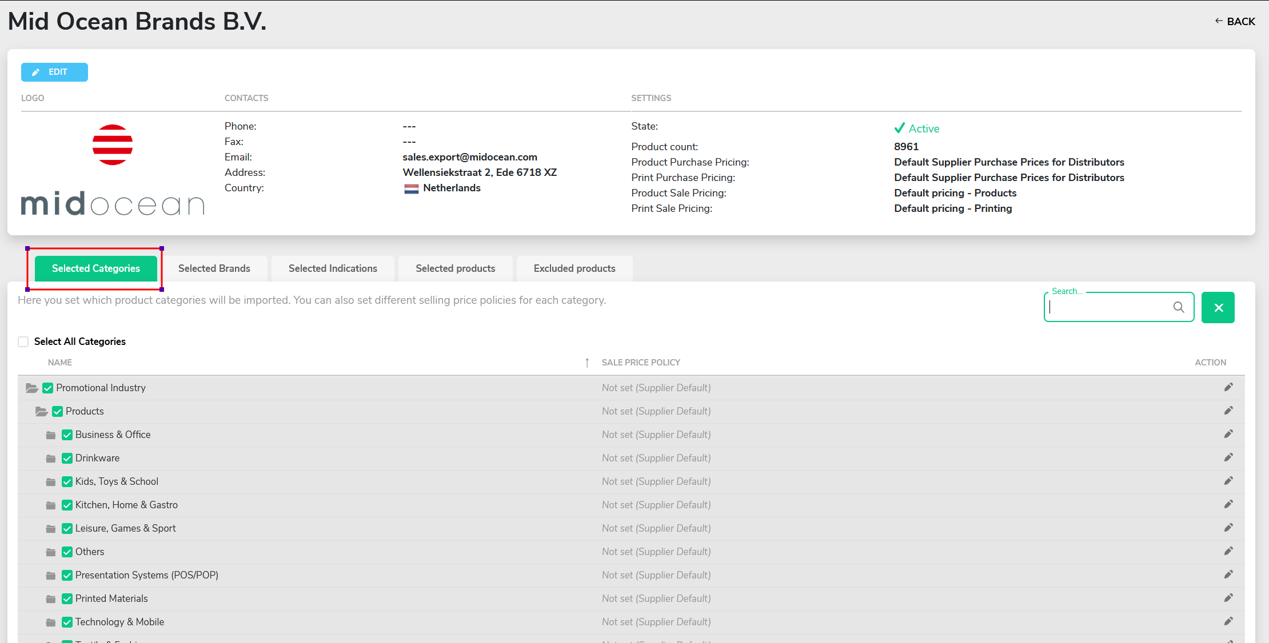This screenshot has width=1269, height=643.
Task: Click the folder icon of Technology & Mobile
Action: [51, 622]
